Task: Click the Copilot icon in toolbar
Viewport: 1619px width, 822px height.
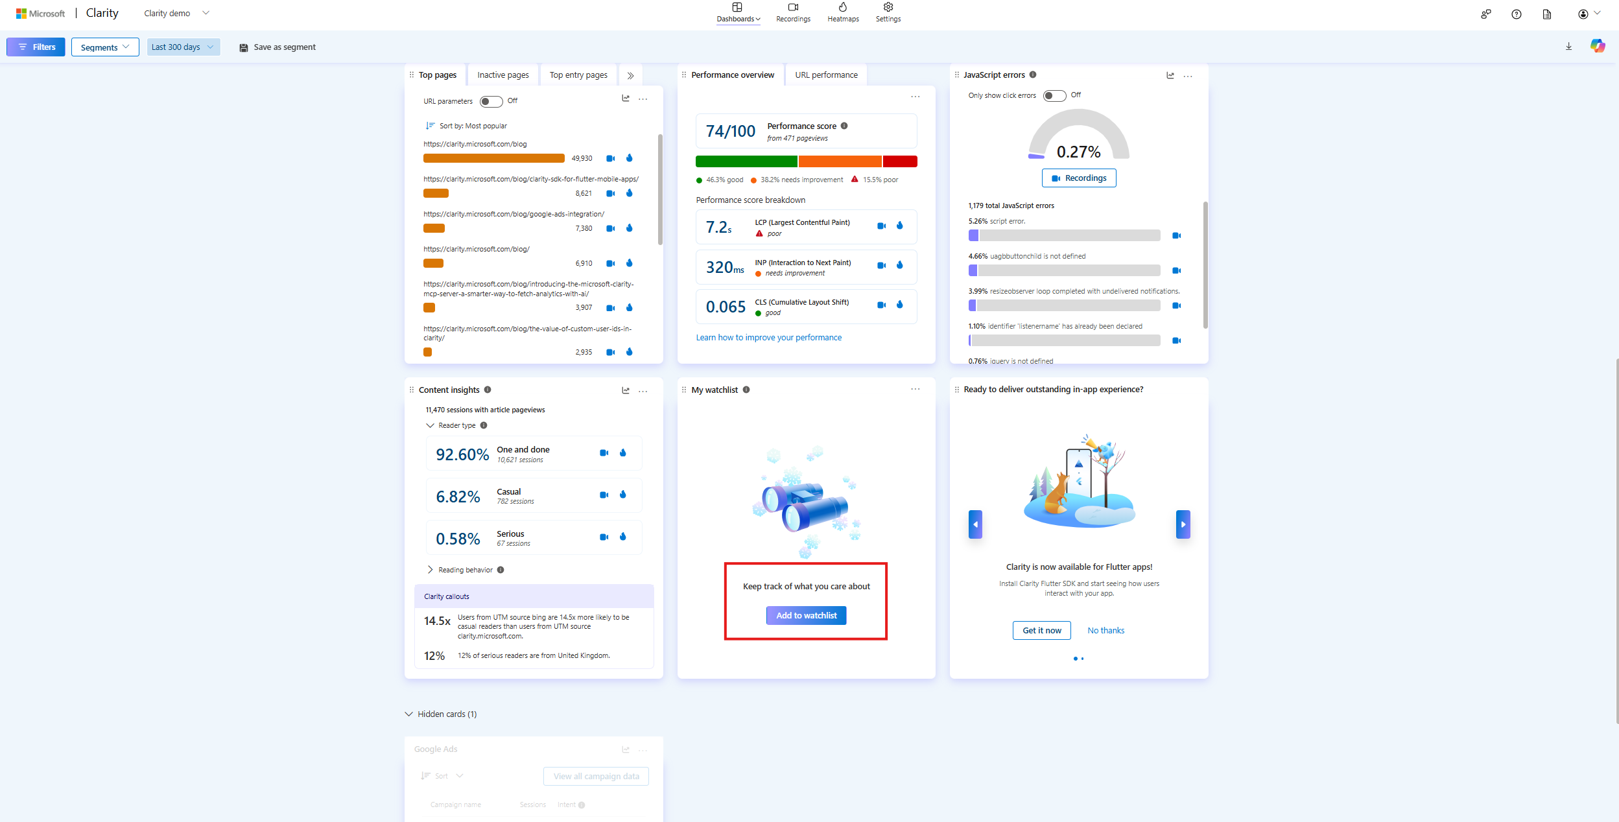Action: click(x=1597, y=46)
